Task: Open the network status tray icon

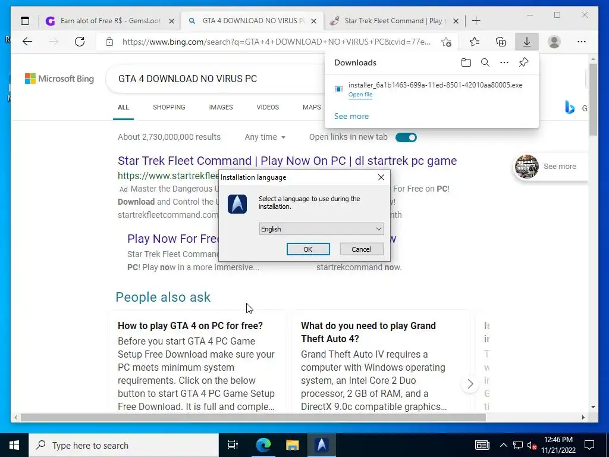Action: [518, 445]
